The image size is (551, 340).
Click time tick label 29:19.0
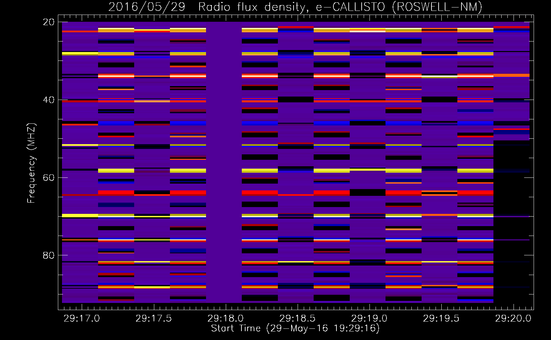point(369,319)
